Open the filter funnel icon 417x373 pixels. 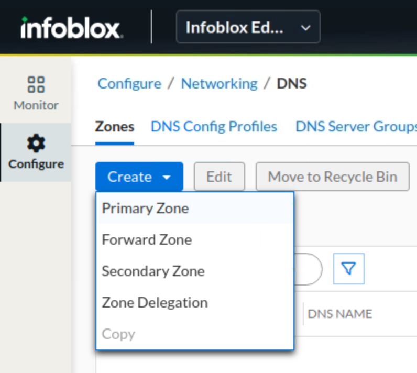(x=348, y=269)
